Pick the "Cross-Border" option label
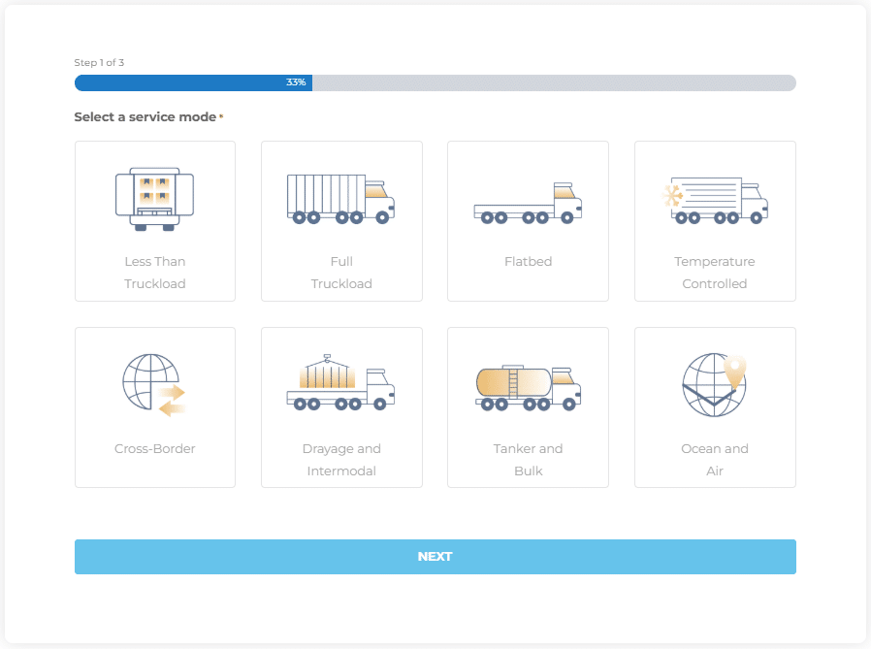This screenshot has height=649, width=871. tap(154, 449)
